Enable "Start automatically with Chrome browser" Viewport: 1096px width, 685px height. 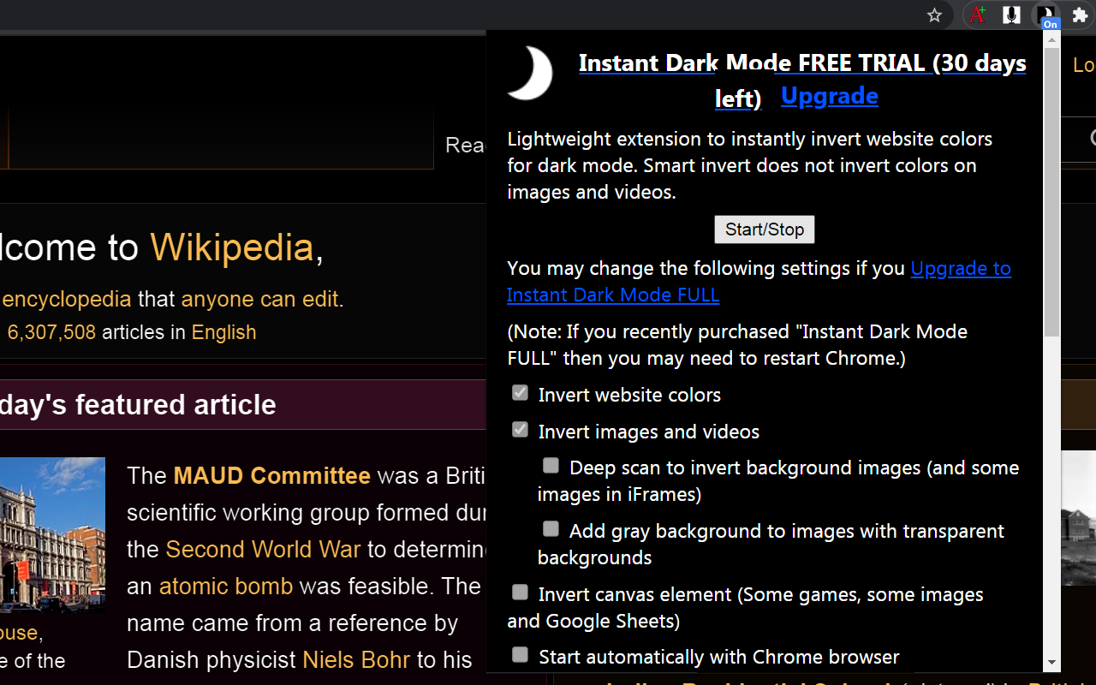[x=520, y=653]
